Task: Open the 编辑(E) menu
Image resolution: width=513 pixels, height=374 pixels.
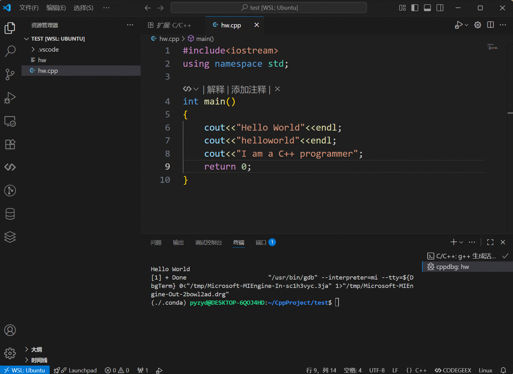Action: (x=56, y=8)
